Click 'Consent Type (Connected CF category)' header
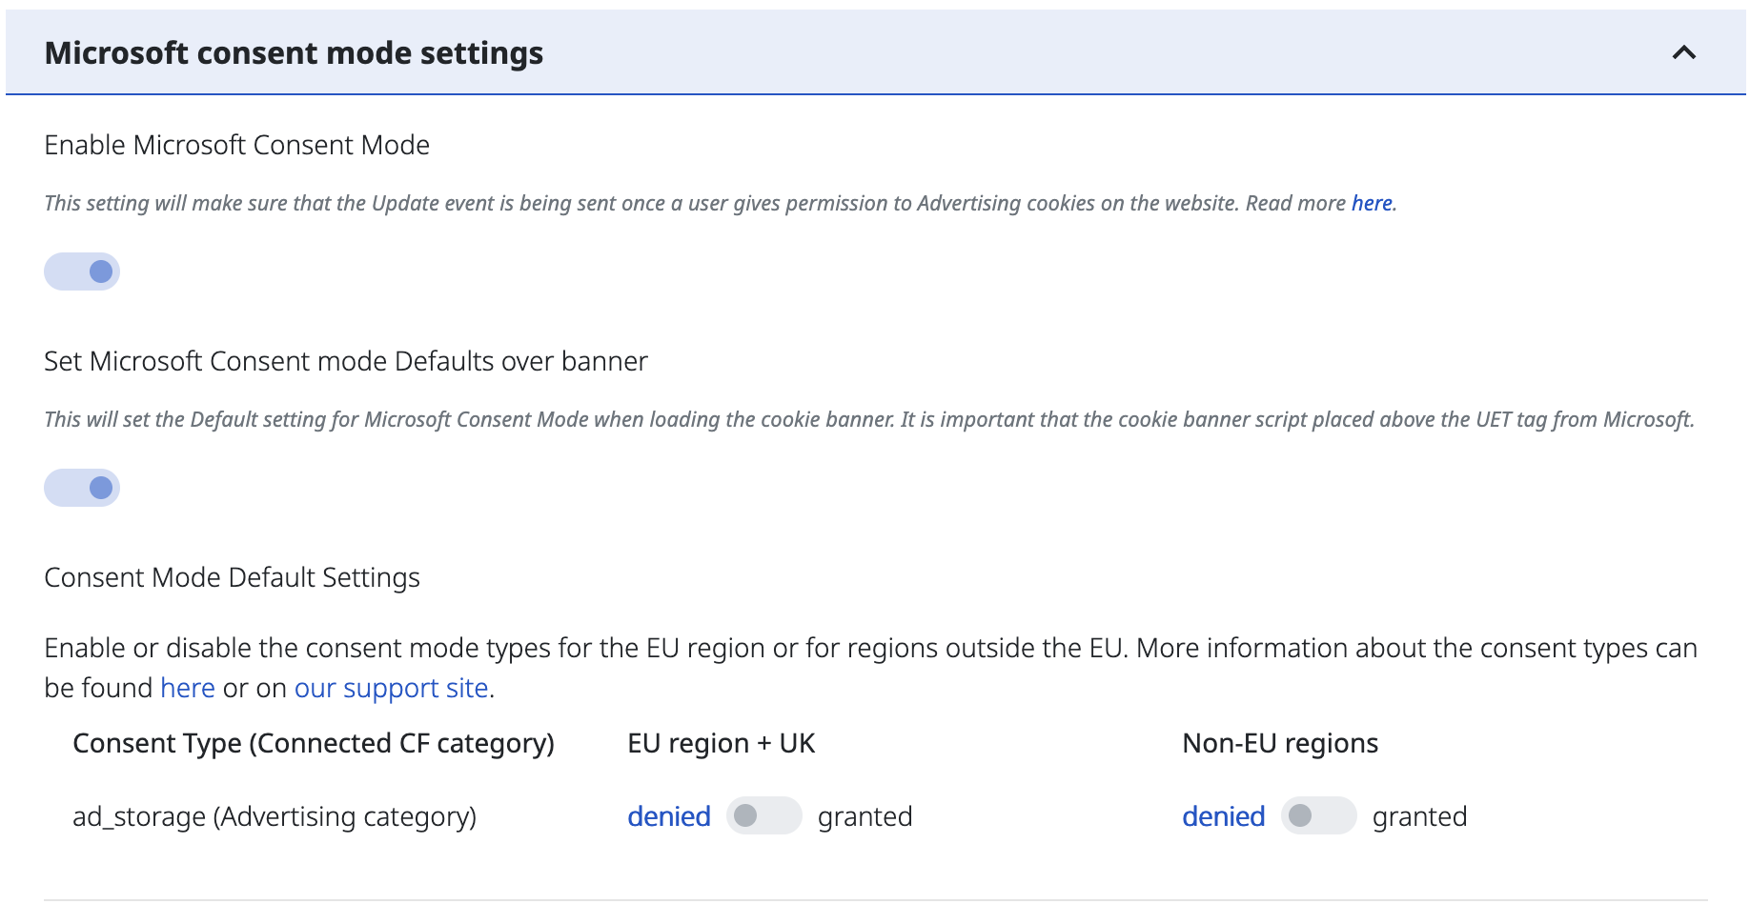 pyautogui.click(x=314, y=743)
